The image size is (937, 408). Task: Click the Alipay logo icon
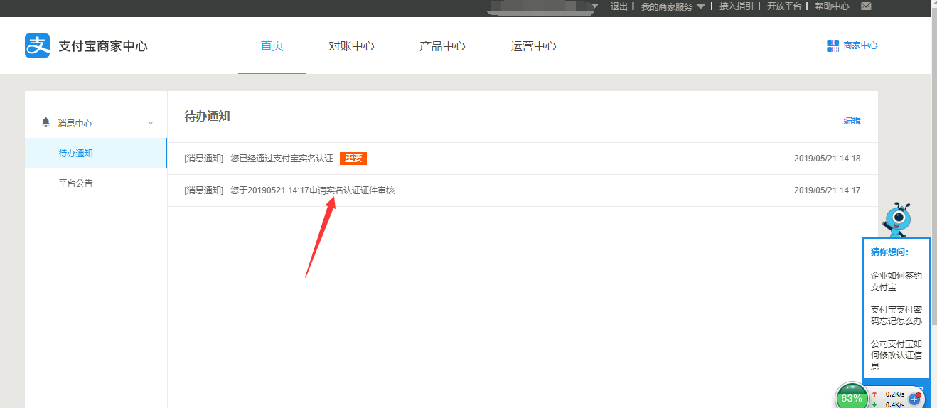[37, 45]
